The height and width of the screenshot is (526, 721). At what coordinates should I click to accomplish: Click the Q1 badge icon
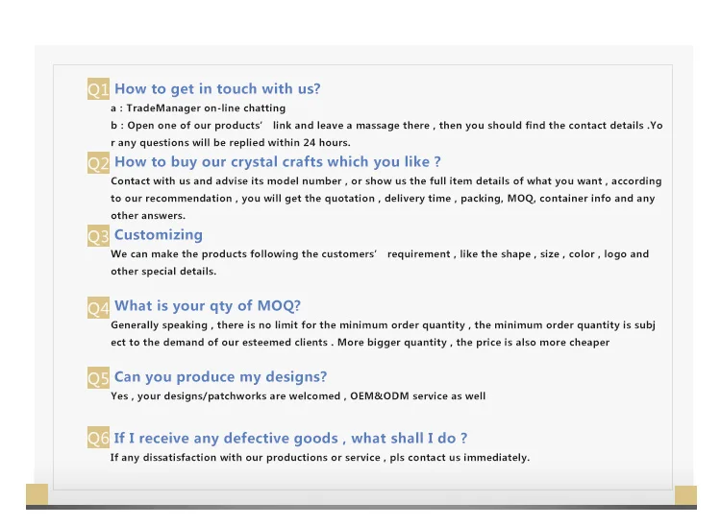(x=99, y=90)
